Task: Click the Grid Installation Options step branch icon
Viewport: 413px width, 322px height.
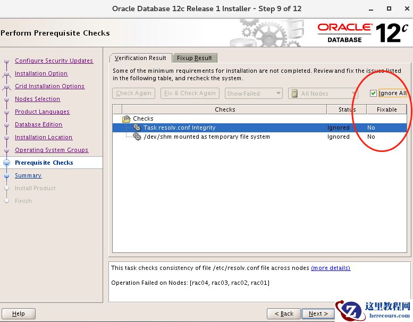Action: pos(6,87)
